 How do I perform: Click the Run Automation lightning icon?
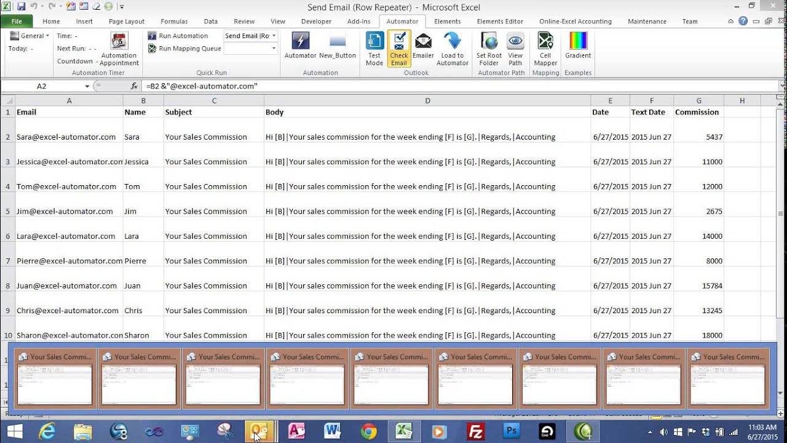point(152,36)
